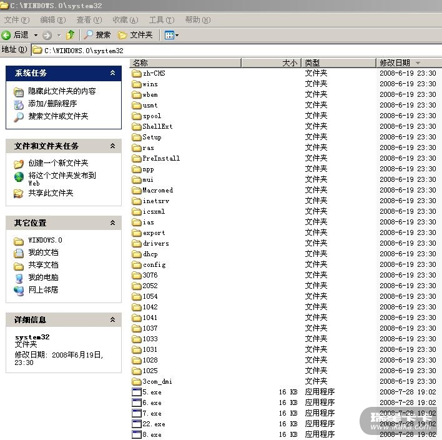Click the Back arrow icon
Image resolution: width=442 pixels, height=440 pixels.
coord(6,35)
